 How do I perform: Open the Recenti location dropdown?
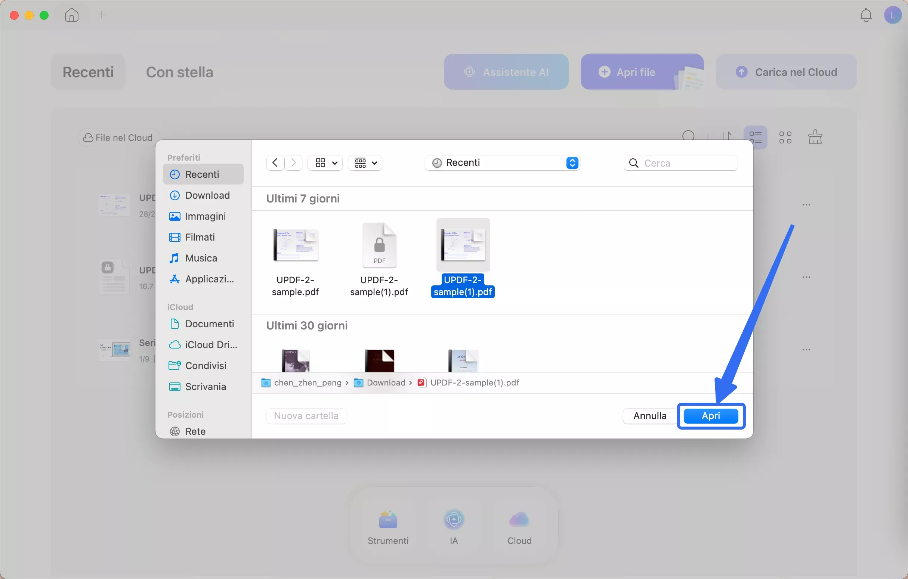[x=502, y=162]
